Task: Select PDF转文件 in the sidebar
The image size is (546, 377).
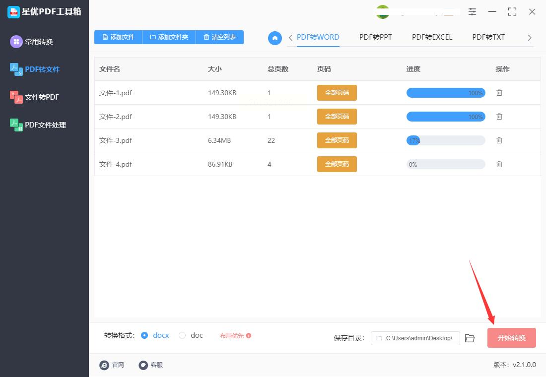Action: click(35, 69)
